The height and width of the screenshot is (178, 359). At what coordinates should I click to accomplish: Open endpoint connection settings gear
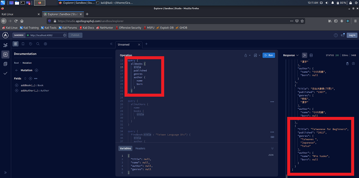pos(65,35)
